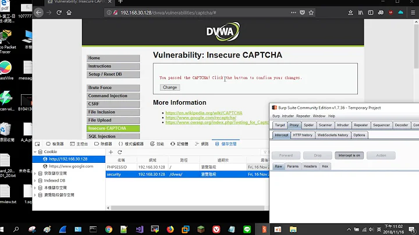Refresh the storage cookie list
Viewport: 419px width, 235px height.
[x=120, y=152]
